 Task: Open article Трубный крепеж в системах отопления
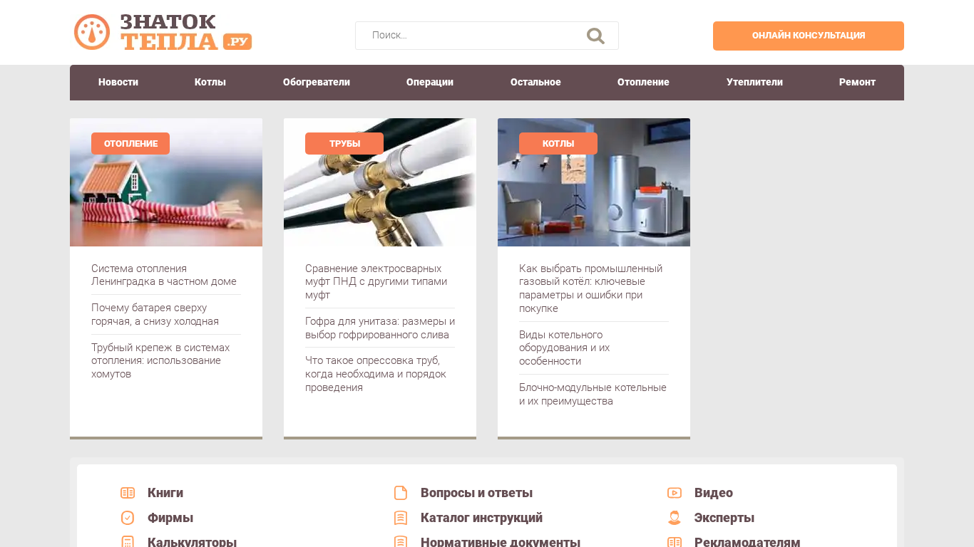tap(160, 361)
